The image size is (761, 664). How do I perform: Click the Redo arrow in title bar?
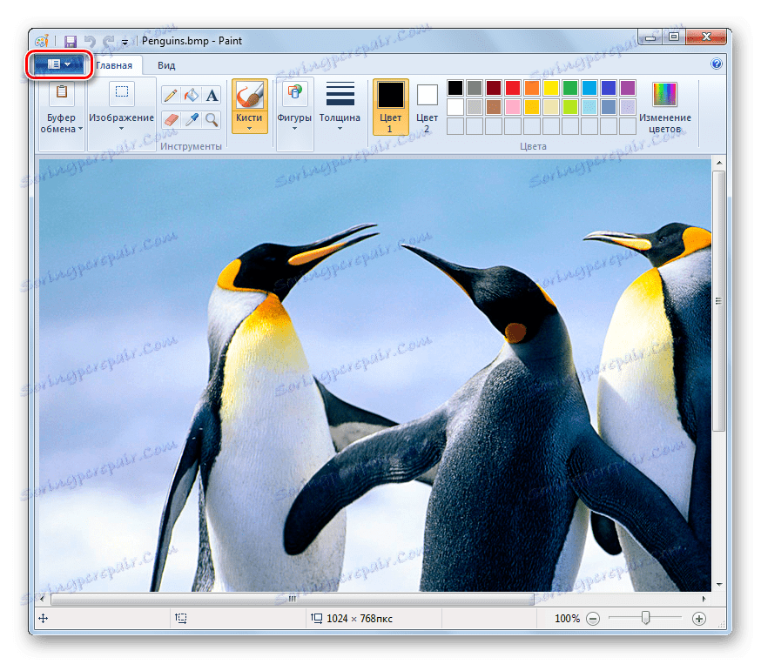click(x=108, y=41)
